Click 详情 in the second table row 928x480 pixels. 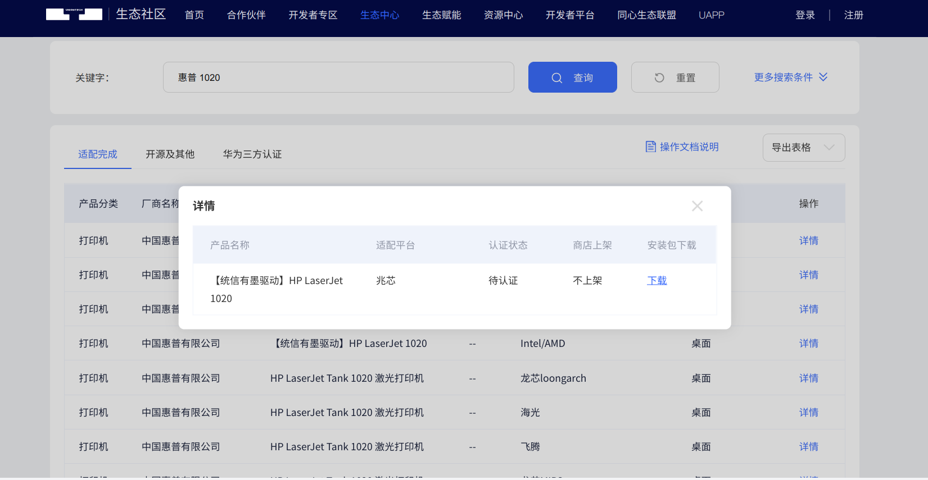[x=809, y=275]
